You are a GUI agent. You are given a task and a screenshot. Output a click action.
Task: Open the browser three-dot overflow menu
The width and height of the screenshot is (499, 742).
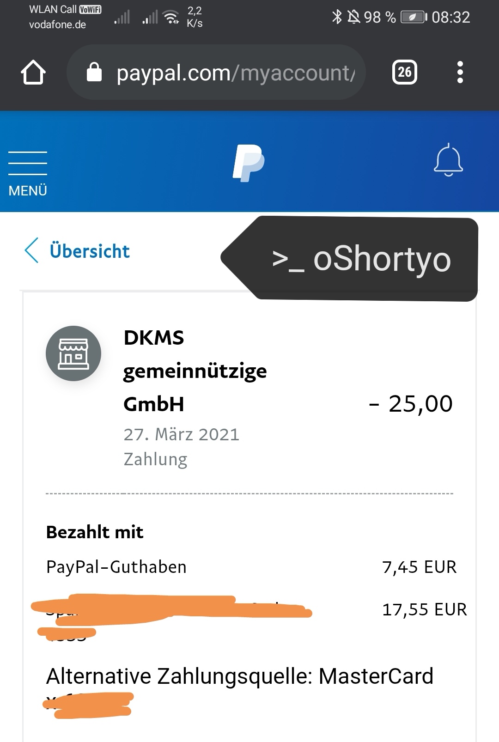[459, 72]
